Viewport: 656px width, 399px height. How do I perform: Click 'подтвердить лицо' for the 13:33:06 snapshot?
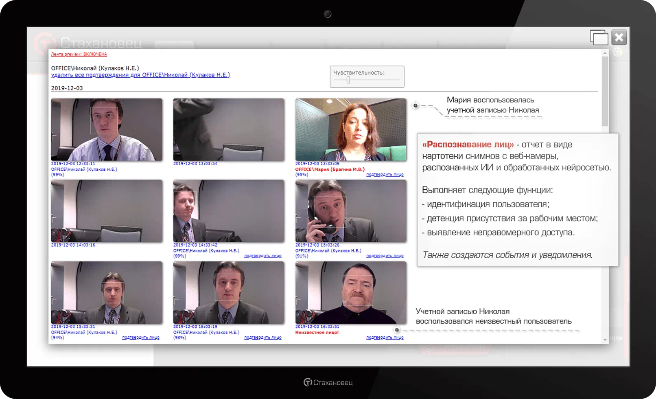pos(385,175)
